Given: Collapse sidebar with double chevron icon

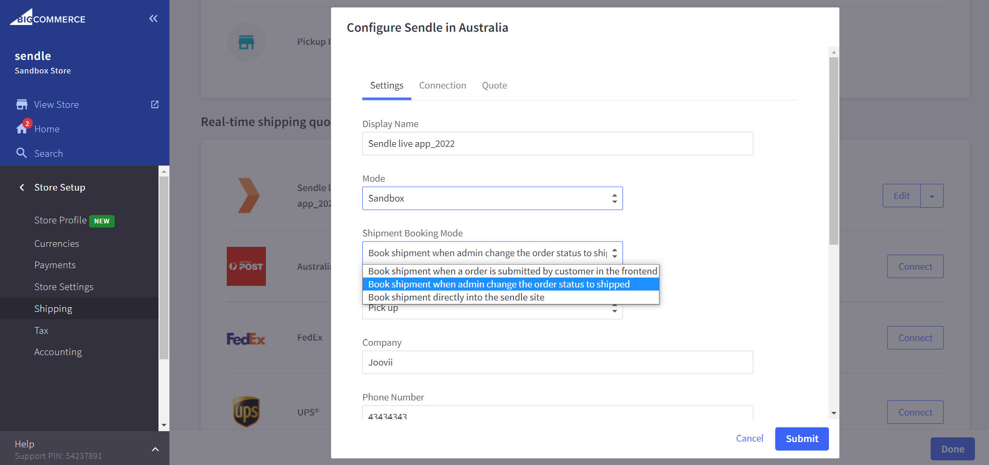Looking at the screenshot, I should pyautogui.click(x=153, y=19).
